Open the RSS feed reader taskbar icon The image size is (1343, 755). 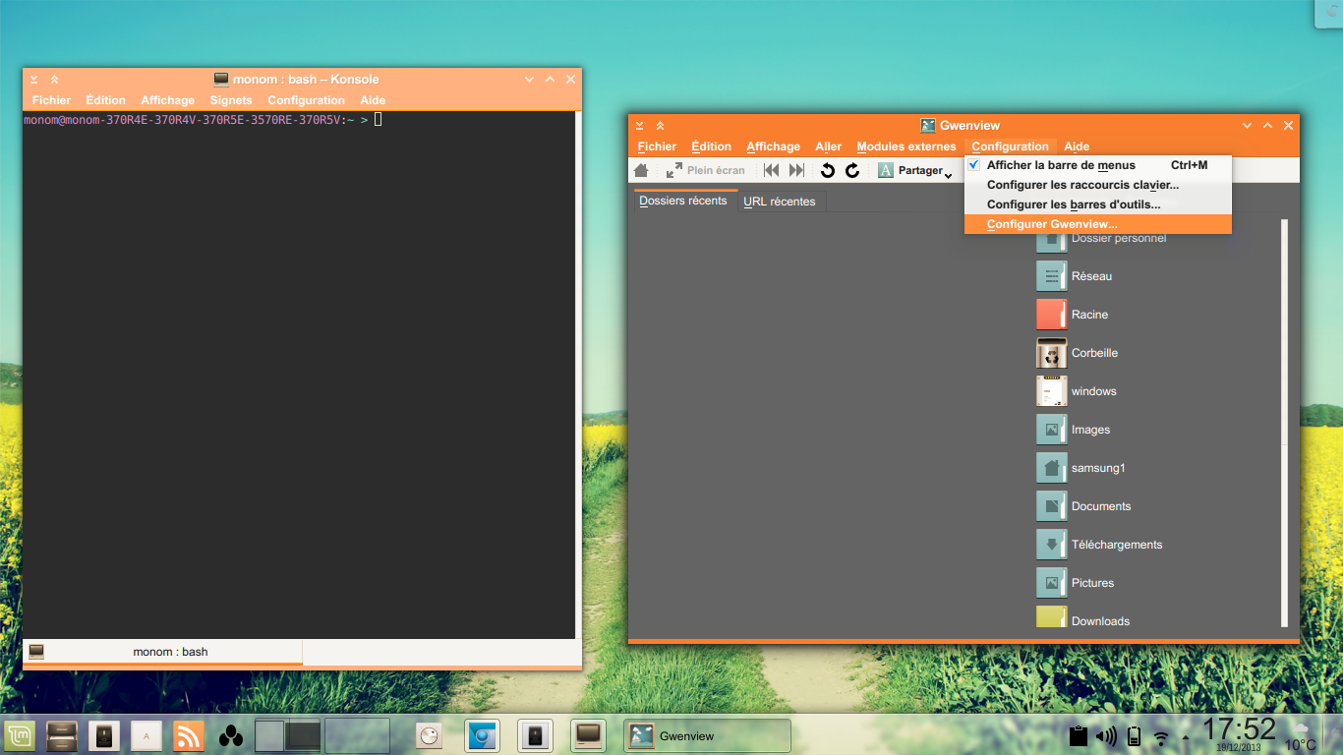pos(188,735)
